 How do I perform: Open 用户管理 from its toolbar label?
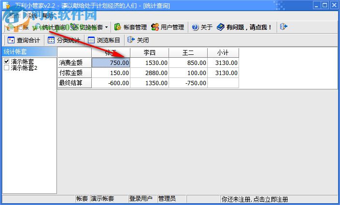click(x=172, y=27)
